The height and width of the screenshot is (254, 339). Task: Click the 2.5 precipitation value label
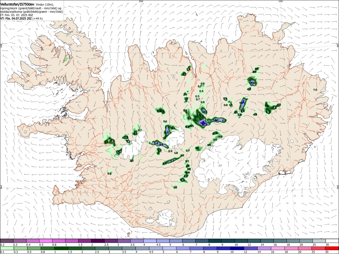click(x=132, y=161)
